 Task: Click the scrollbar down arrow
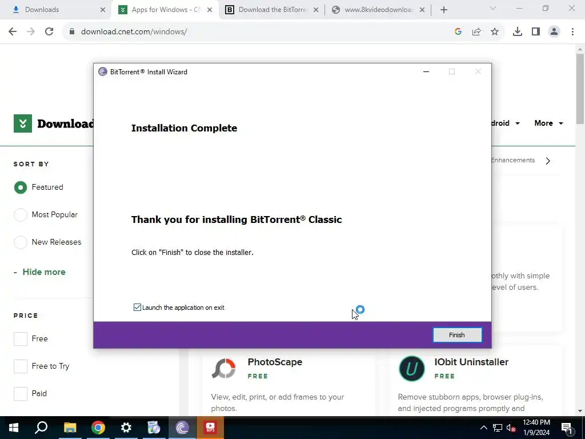(x=580, y=412)
